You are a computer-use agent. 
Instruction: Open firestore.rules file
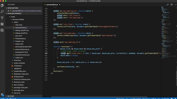coord(19,82)
